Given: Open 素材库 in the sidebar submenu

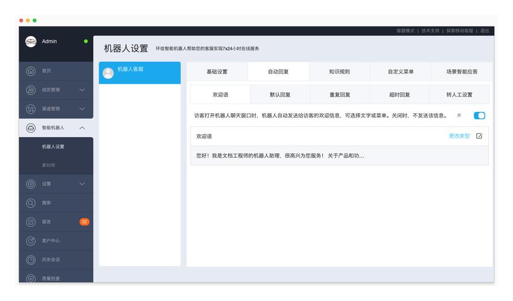Looking at the screenshot, I should 48,165.
